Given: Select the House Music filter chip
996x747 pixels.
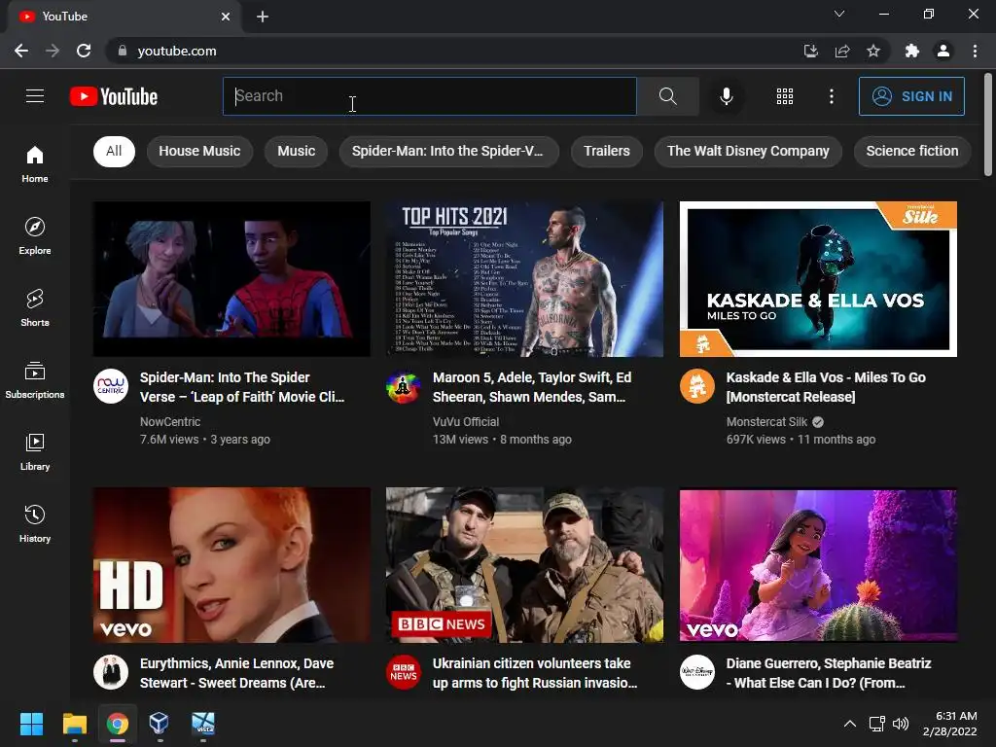Looking at the screenshot, I should click(x=199, y=151).
